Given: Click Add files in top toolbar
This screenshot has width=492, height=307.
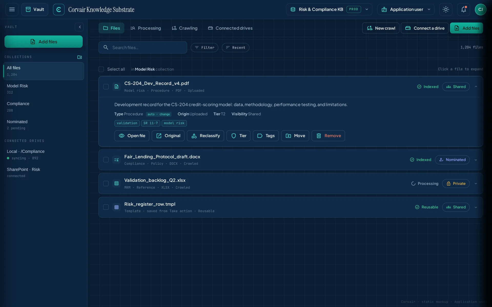Looking at the screenshot, I should (x=466, y=28).
